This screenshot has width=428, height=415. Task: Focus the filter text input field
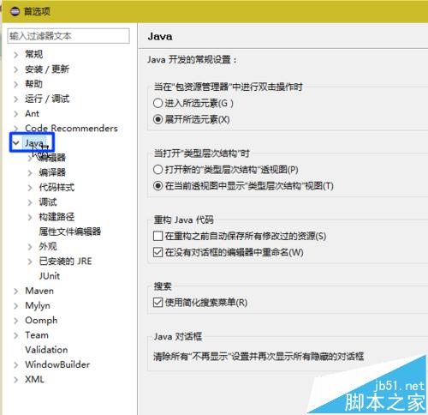[x=68, y=36]
